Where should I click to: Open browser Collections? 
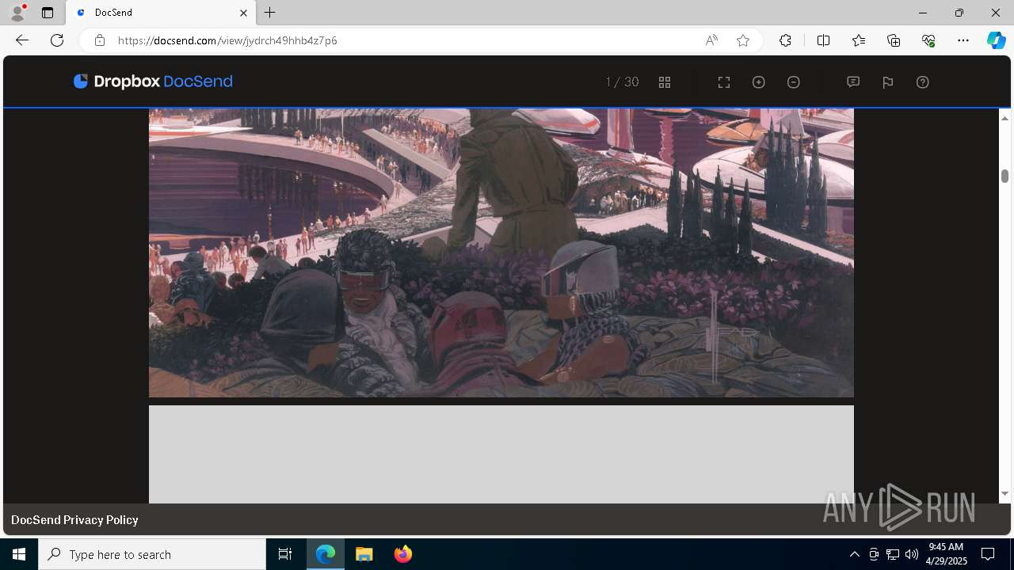(894, 40)
